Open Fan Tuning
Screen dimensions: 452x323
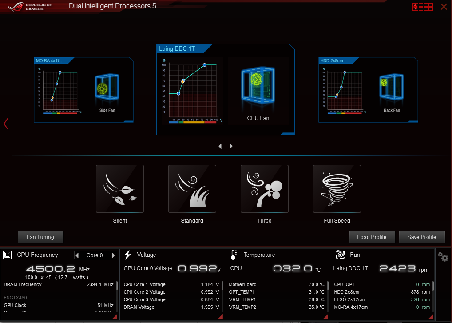[x=40, y=237]
